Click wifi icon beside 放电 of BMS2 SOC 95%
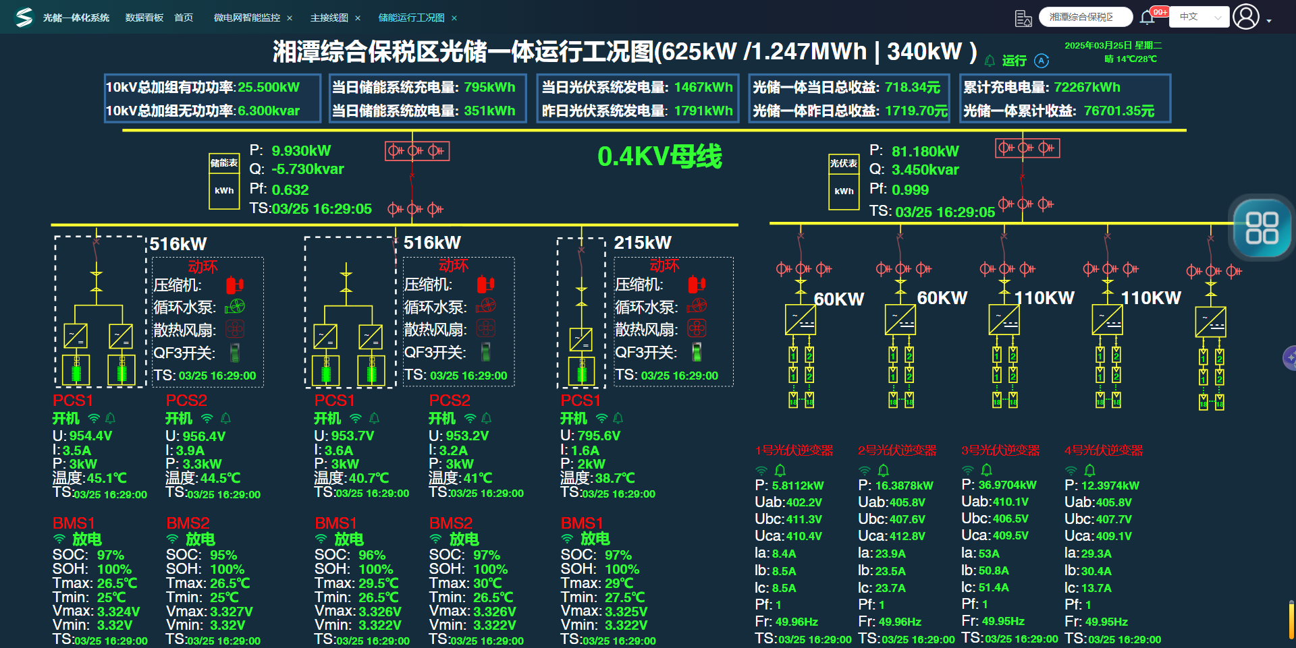Viewport: 1296px width, 648px height. pos(173,539)
